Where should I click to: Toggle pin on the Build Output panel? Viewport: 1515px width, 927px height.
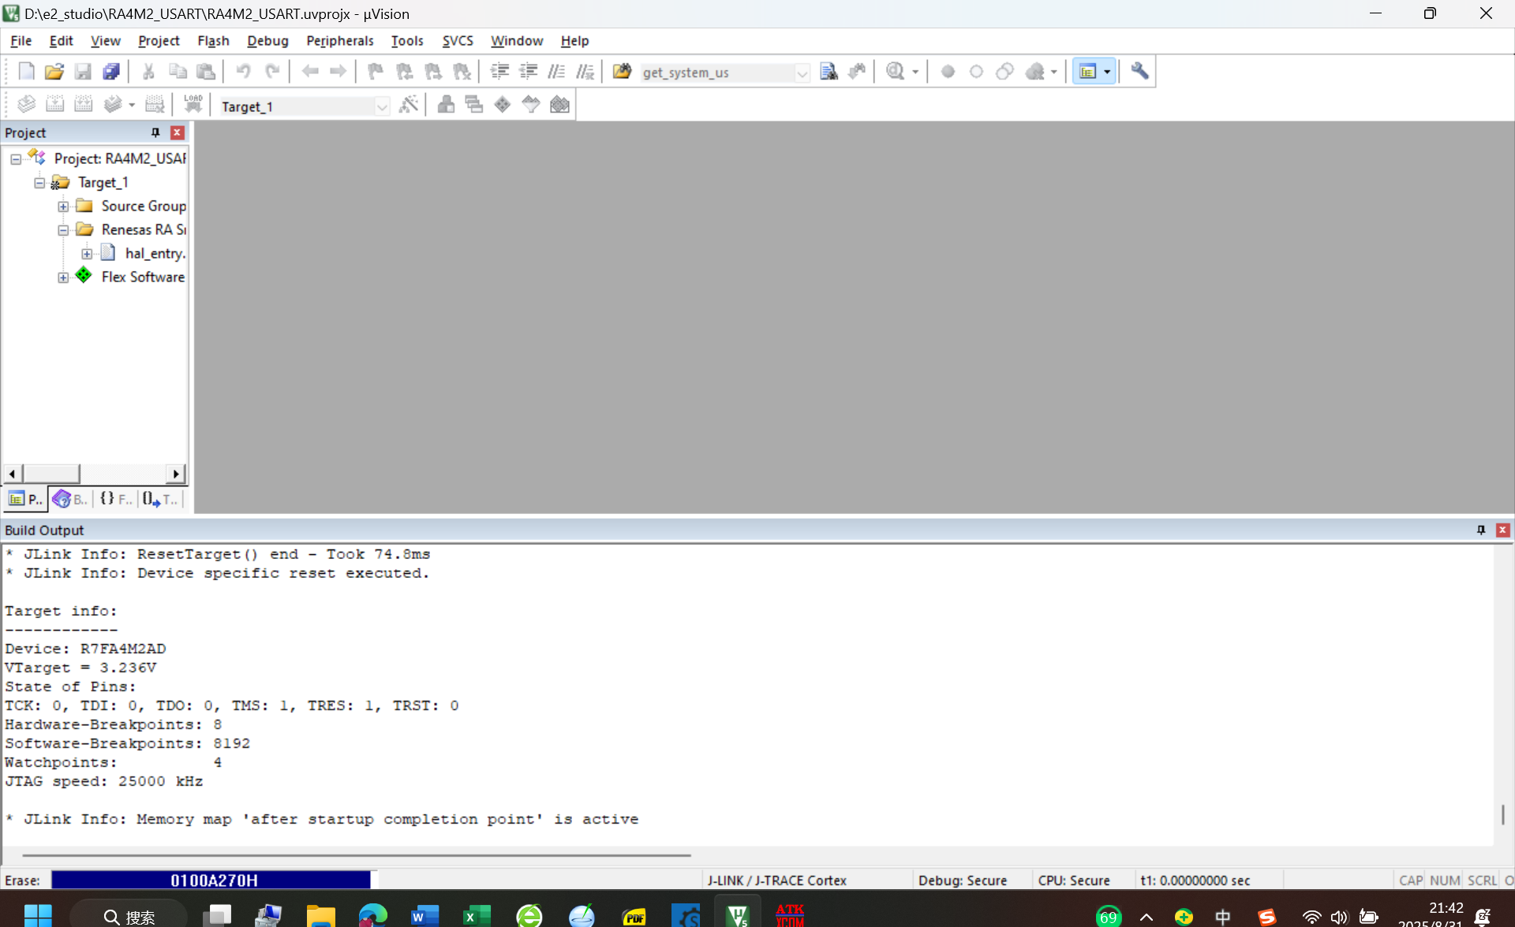pyautogui.click(x=1481, y=530)
